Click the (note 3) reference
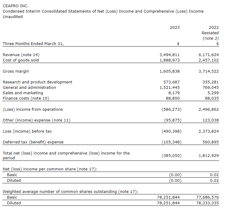 coord(211,38)
